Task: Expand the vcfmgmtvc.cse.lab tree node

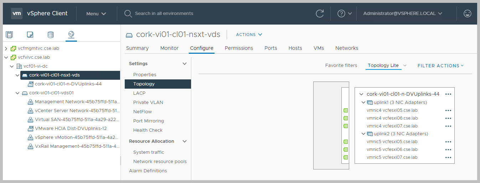Action: (6, 48)
